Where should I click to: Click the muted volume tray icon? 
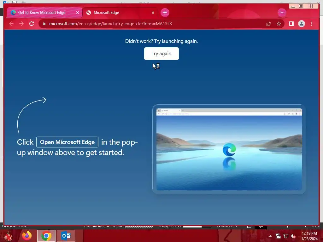(293, 236)
